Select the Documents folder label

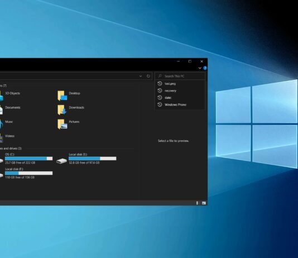(x=13, y=107)
